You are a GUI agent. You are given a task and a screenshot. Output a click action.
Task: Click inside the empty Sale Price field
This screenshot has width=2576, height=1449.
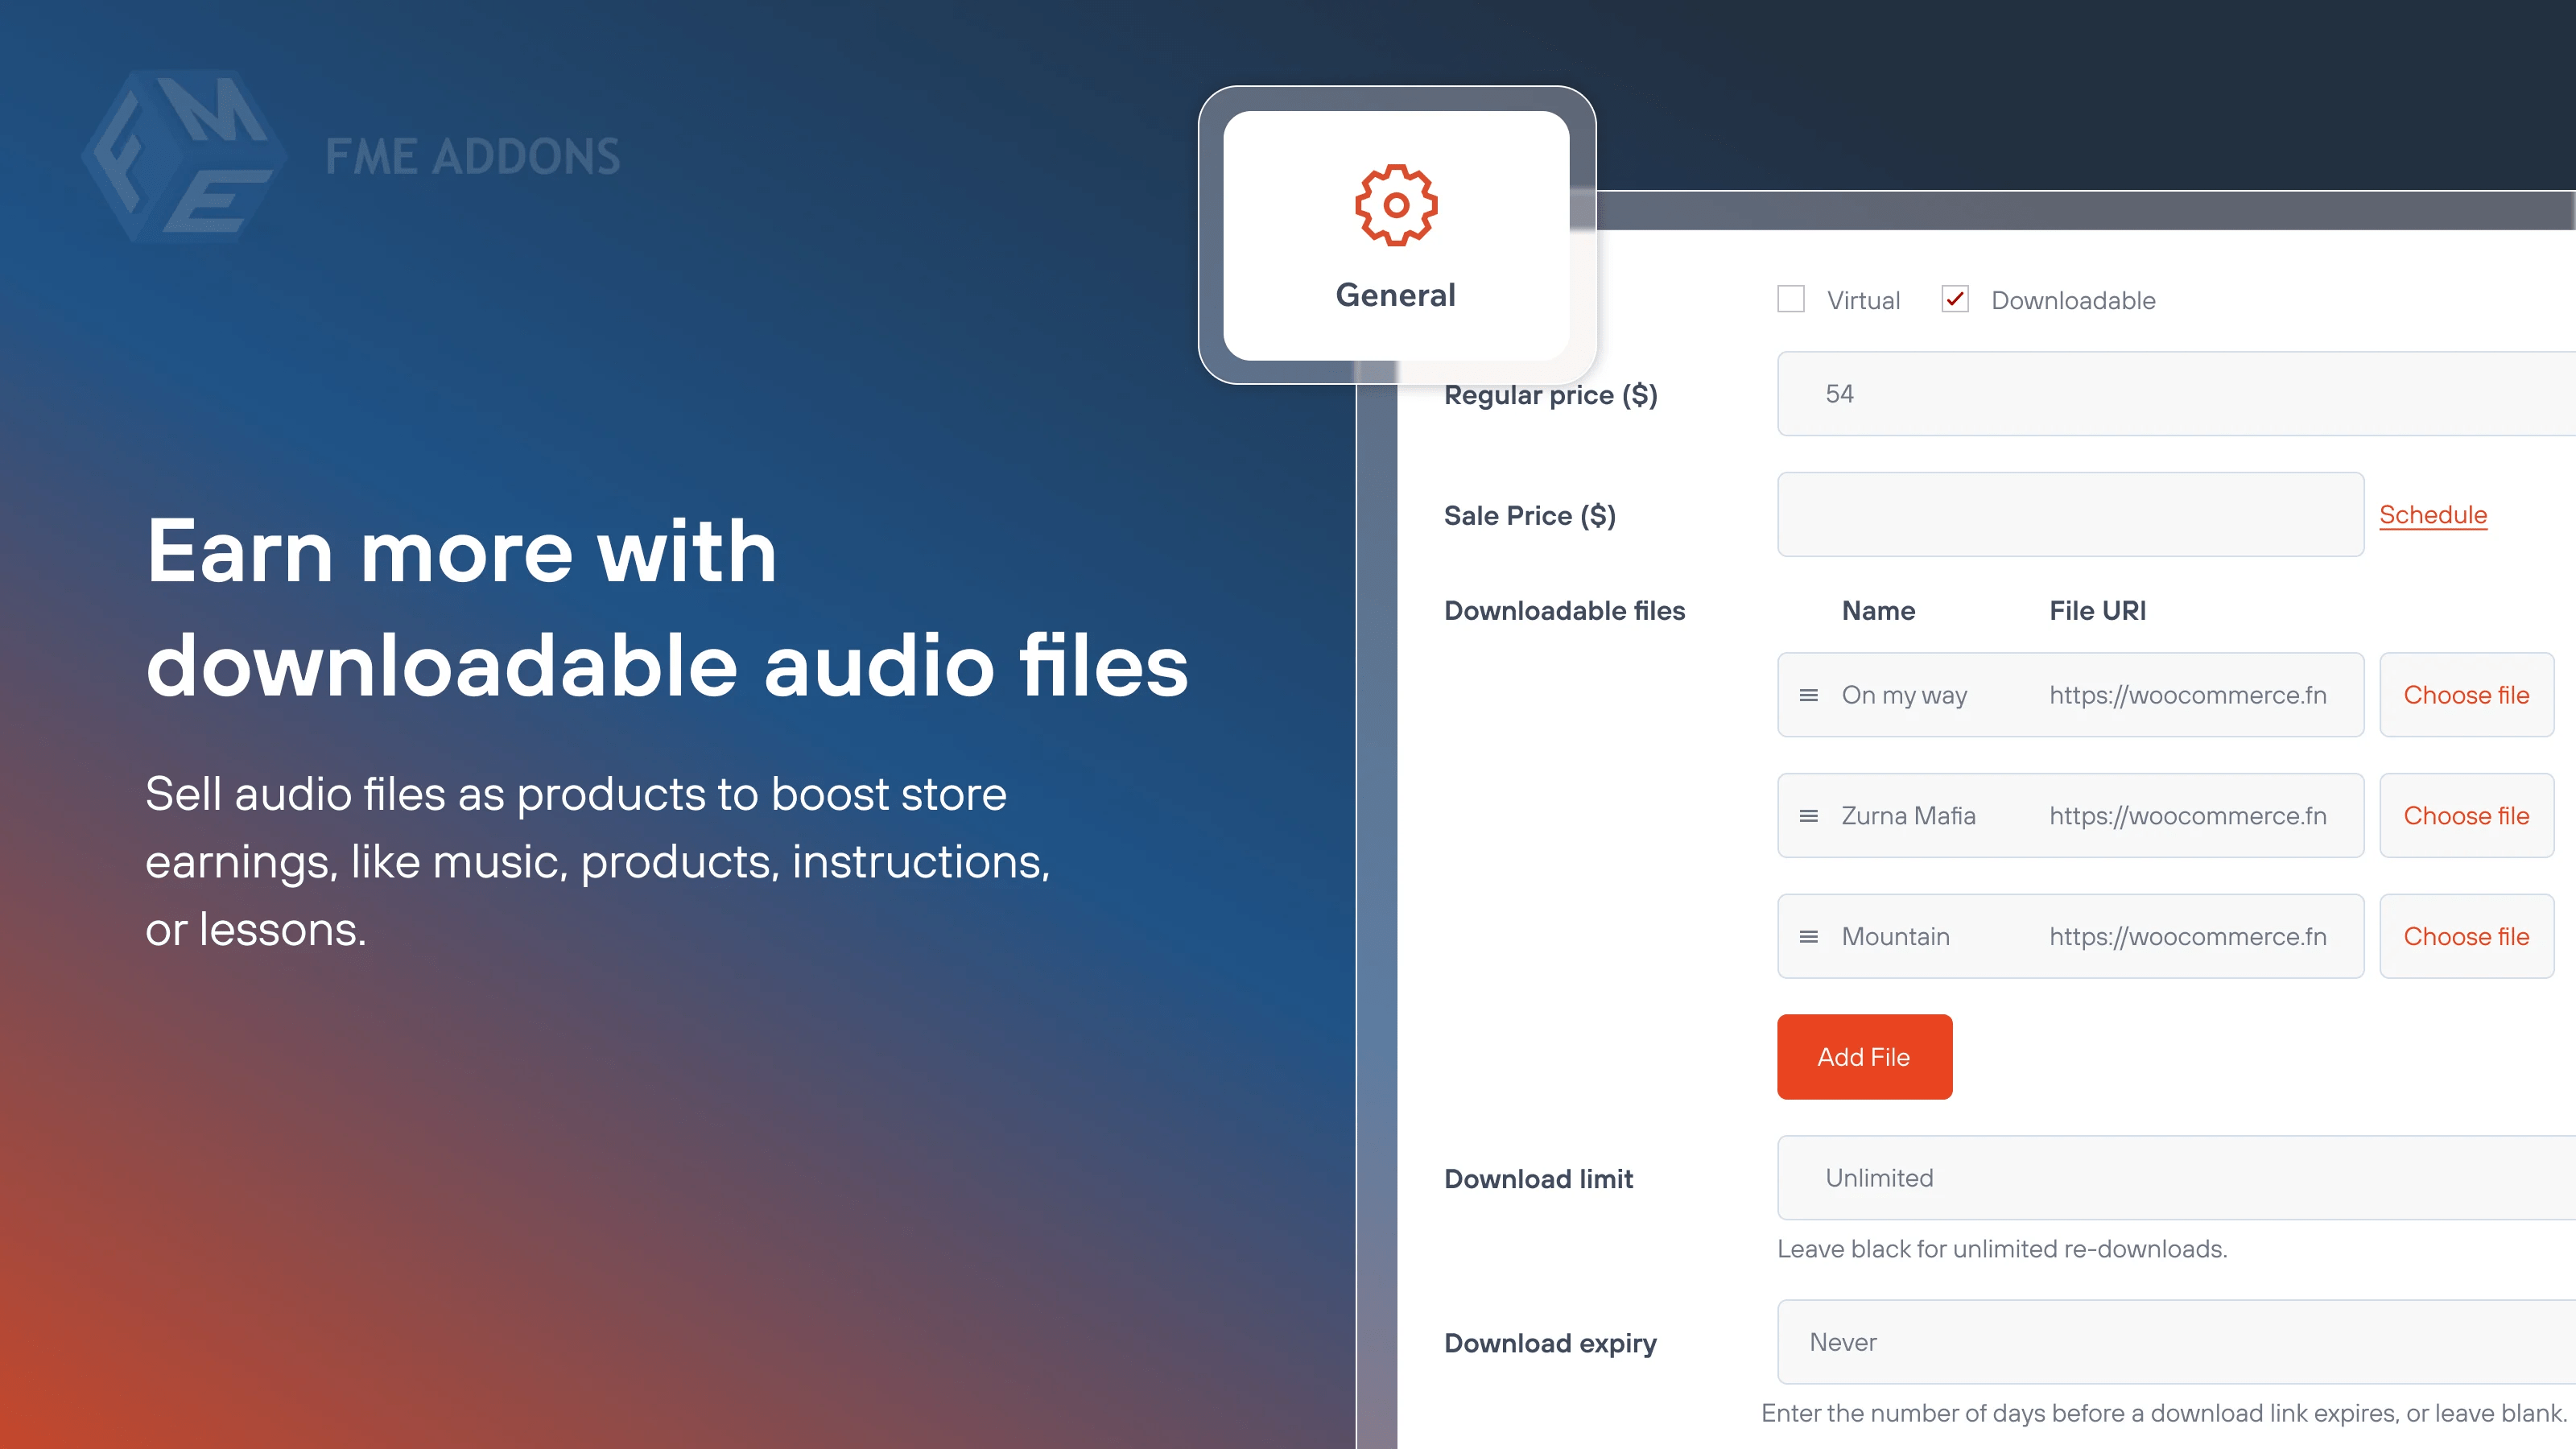click(2070, 514)
